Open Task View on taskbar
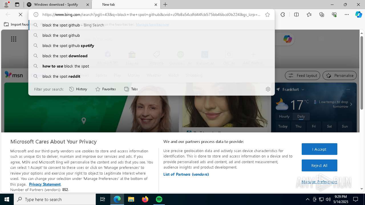This screenshot has width=365, height=205. pyautogui.click(x=103, y=199)
